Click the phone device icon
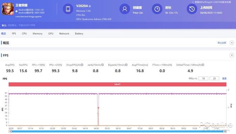The width and height of the screenshot is (236, 134). pyautogui.click(x=68, y=9)
